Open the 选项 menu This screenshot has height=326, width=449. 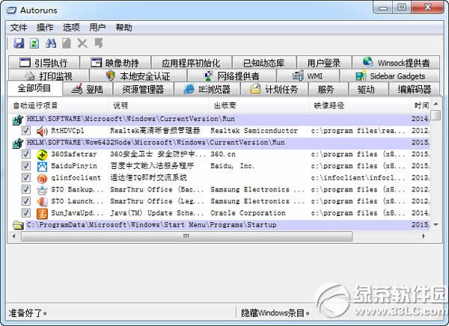point(71,28)
